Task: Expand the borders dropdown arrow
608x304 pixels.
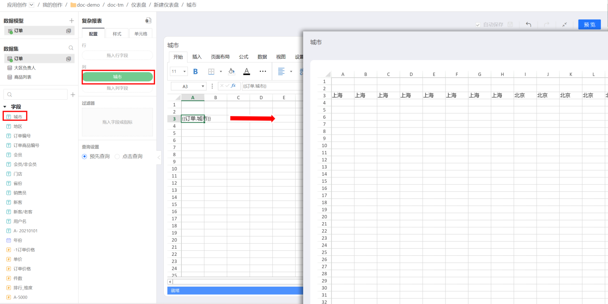Action: [x=220, y=71]
